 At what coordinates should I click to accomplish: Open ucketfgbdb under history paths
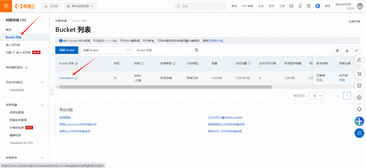pos(17,90)
